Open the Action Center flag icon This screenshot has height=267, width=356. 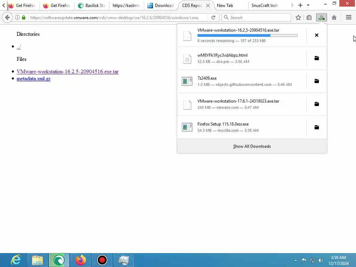[x=304, y=260]
